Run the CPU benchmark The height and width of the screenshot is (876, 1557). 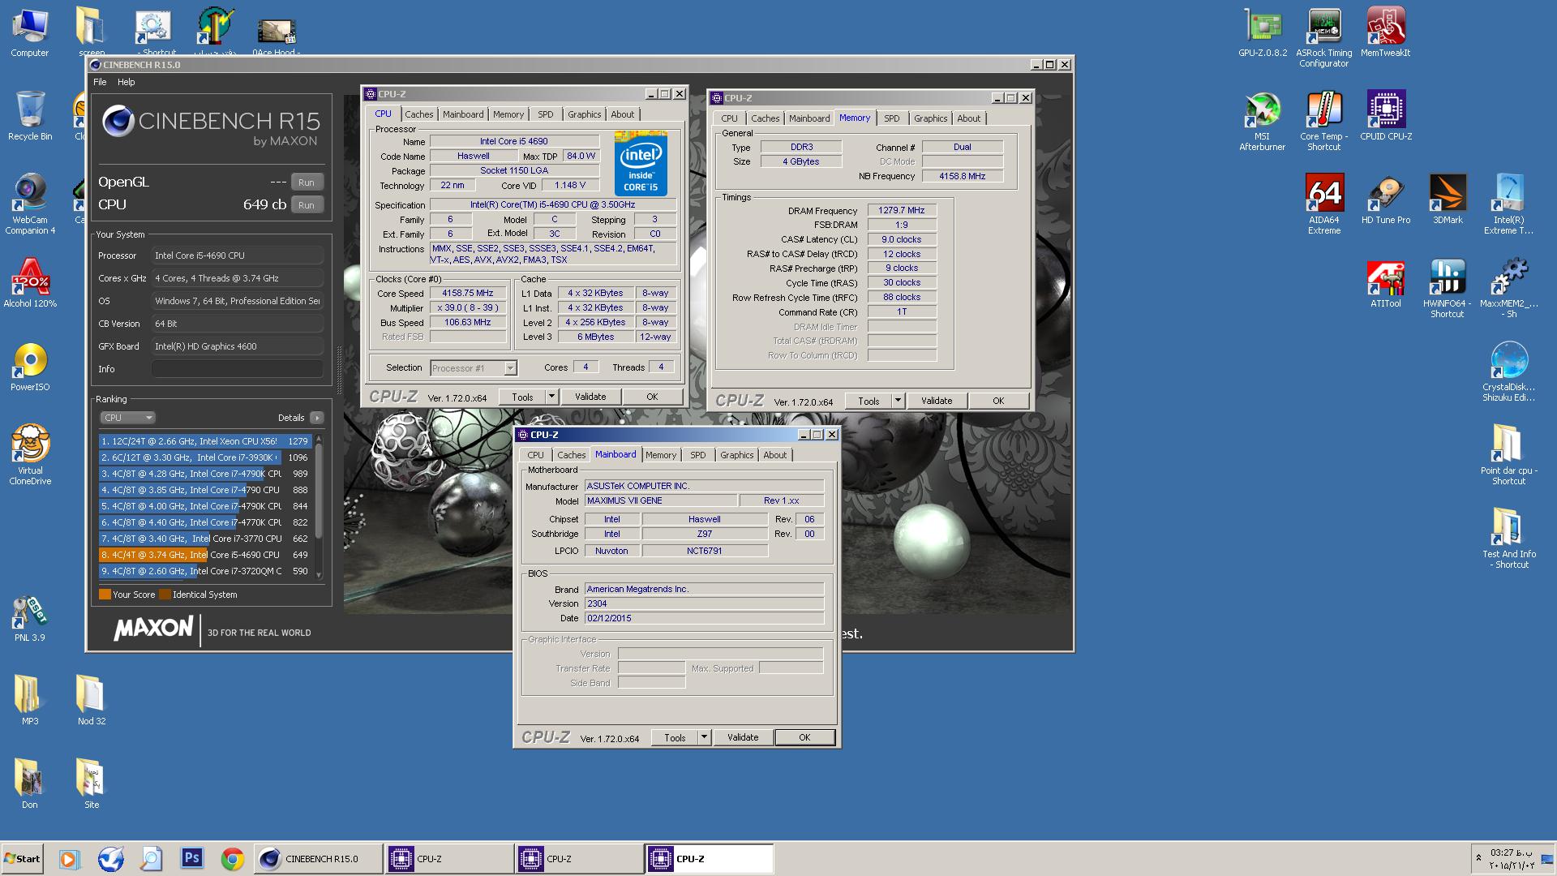click(307, 205)
